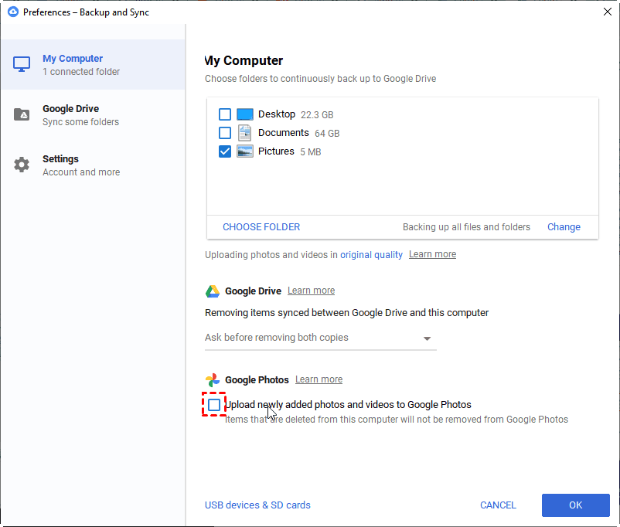Open Learn more beside original quality
The image size is (620, 527).
(432, 254)
